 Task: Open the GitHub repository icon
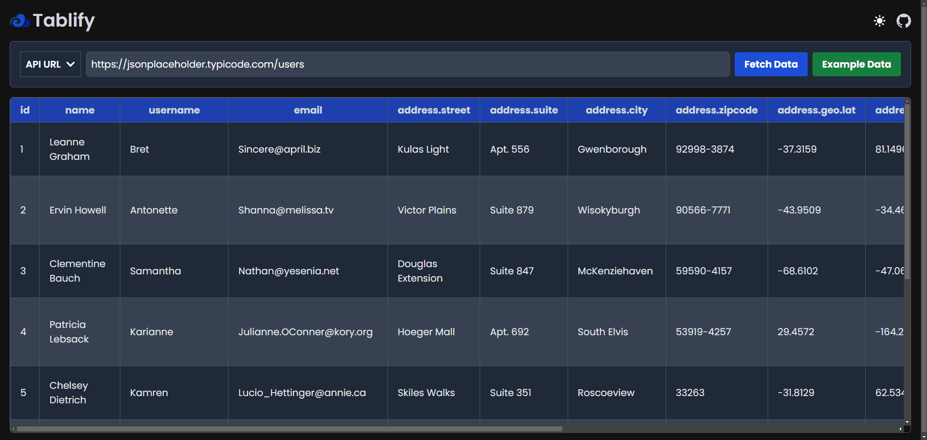[x=903, y=21]
